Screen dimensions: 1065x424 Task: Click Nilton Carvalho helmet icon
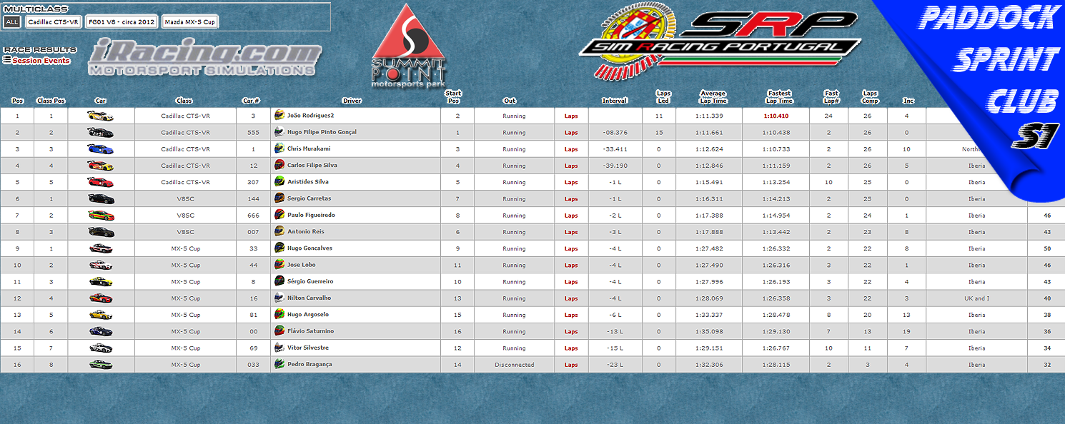pos(279,298)
